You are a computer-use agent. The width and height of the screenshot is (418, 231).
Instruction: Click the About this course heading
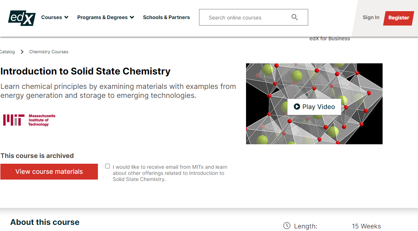[45, 222]
